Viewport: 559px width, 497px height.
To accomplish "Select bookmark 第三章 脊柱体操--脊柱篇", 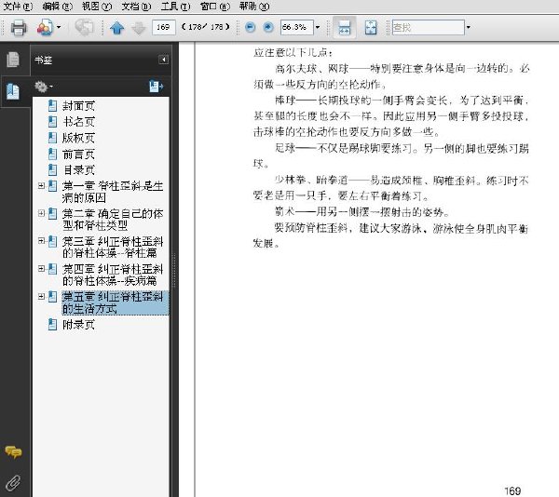I will point(113,247).
